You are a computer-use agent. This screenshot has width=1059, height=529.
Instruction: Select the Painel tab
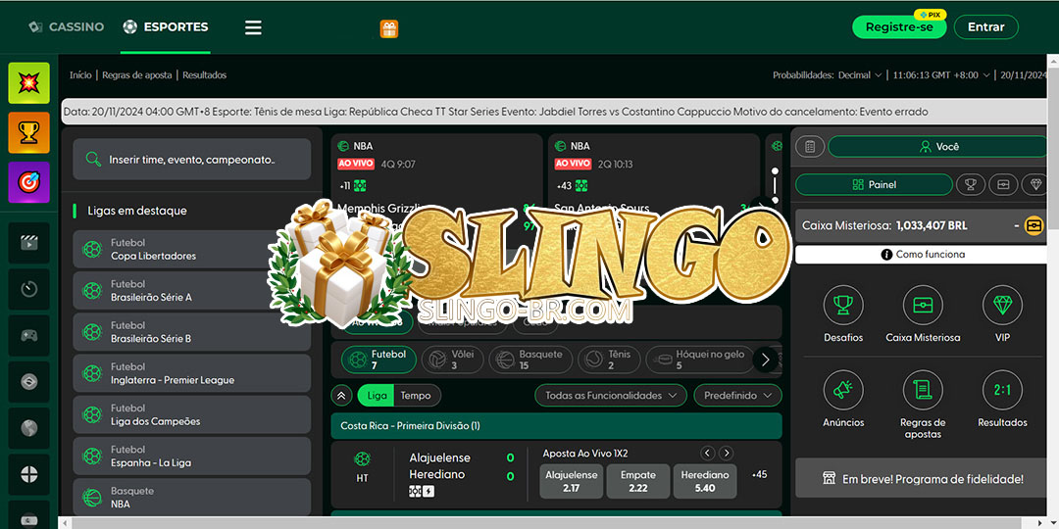pos(874,184)
